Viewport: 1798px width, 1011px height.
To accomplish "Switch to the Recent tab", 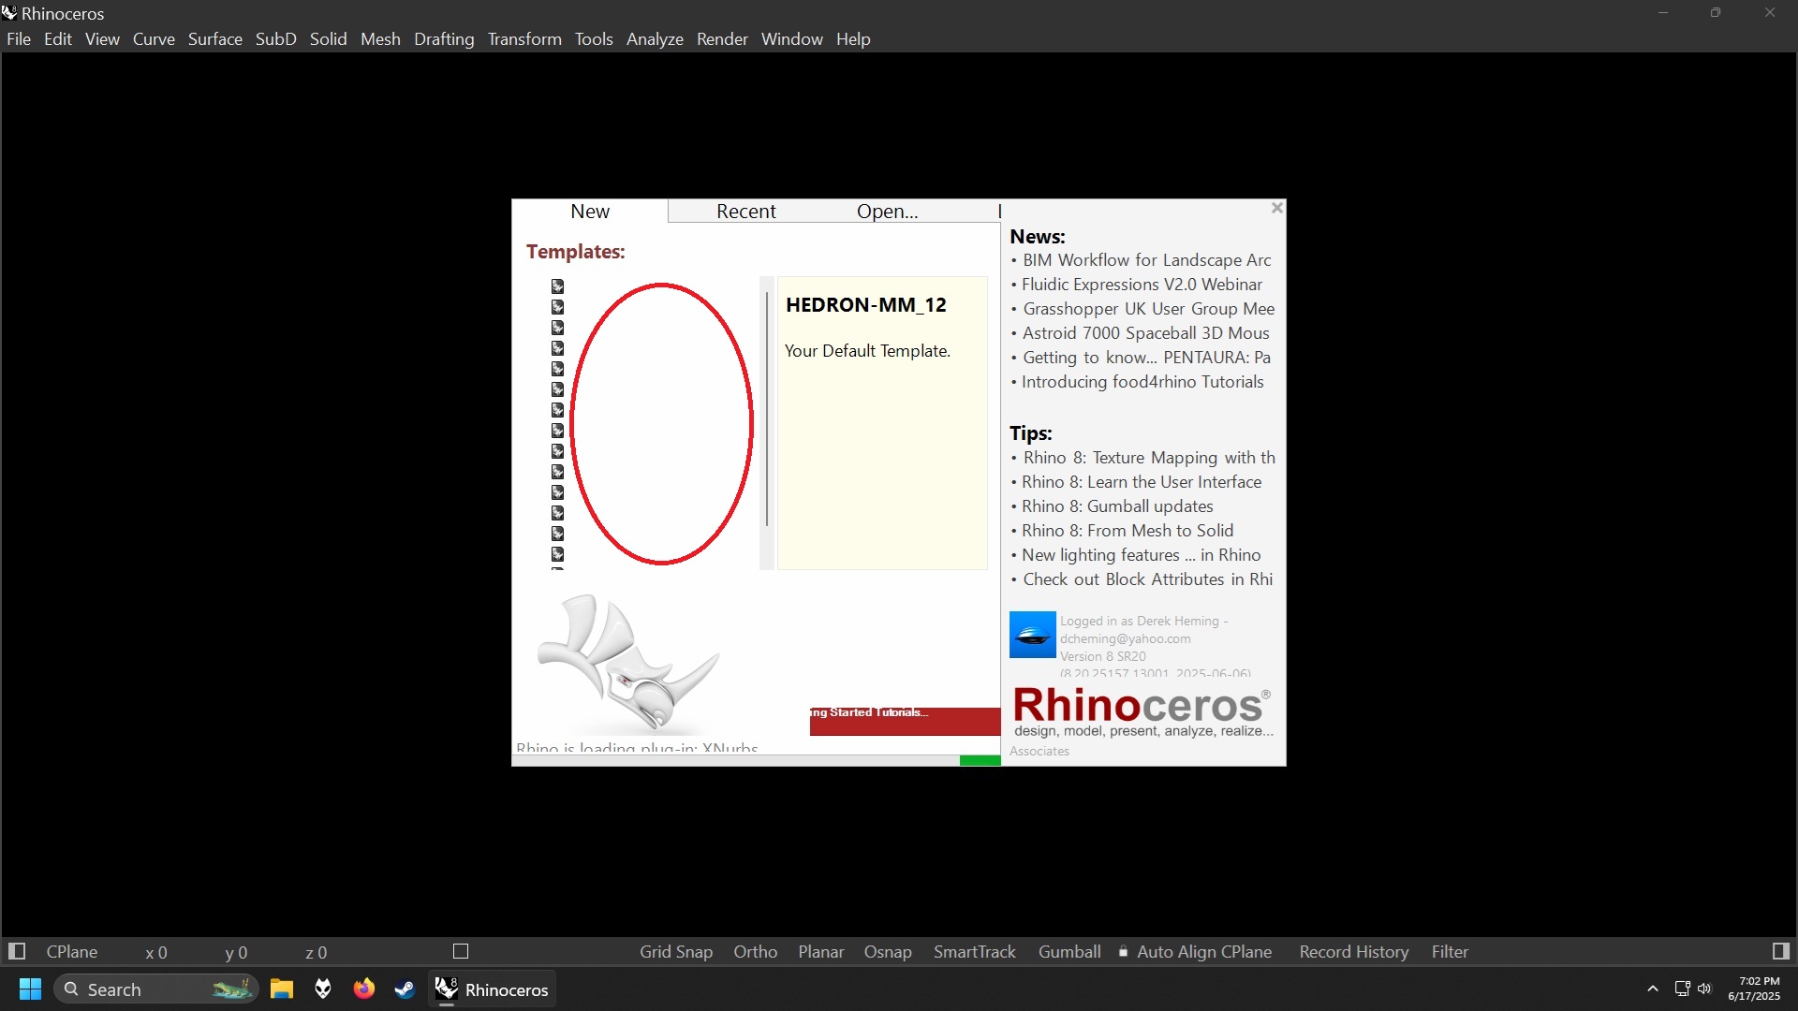I will click(746, 212).
